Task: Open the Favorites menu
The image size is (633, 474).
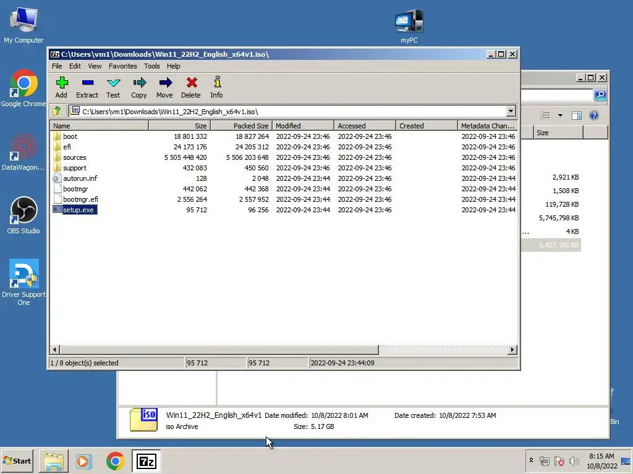Action: tap(123, 66)
